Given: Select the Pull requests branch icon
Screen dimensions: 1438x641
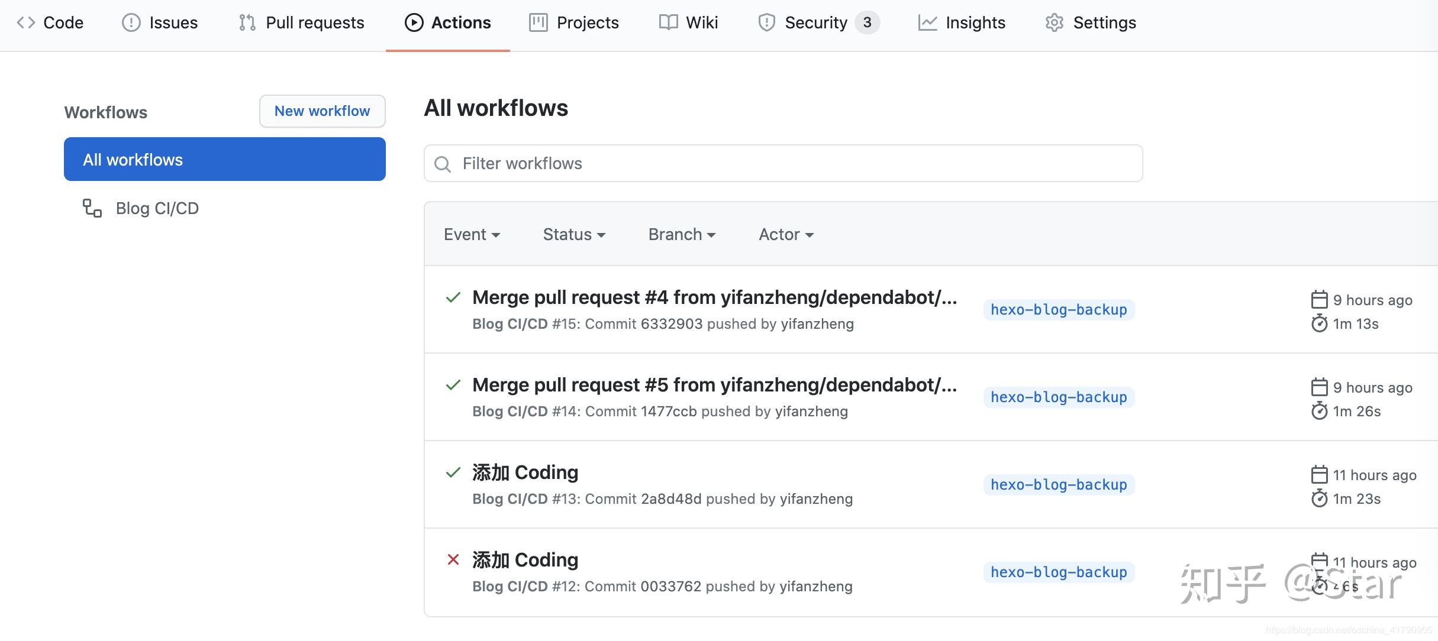Looking at the screenshot, I should pos(247,22).
